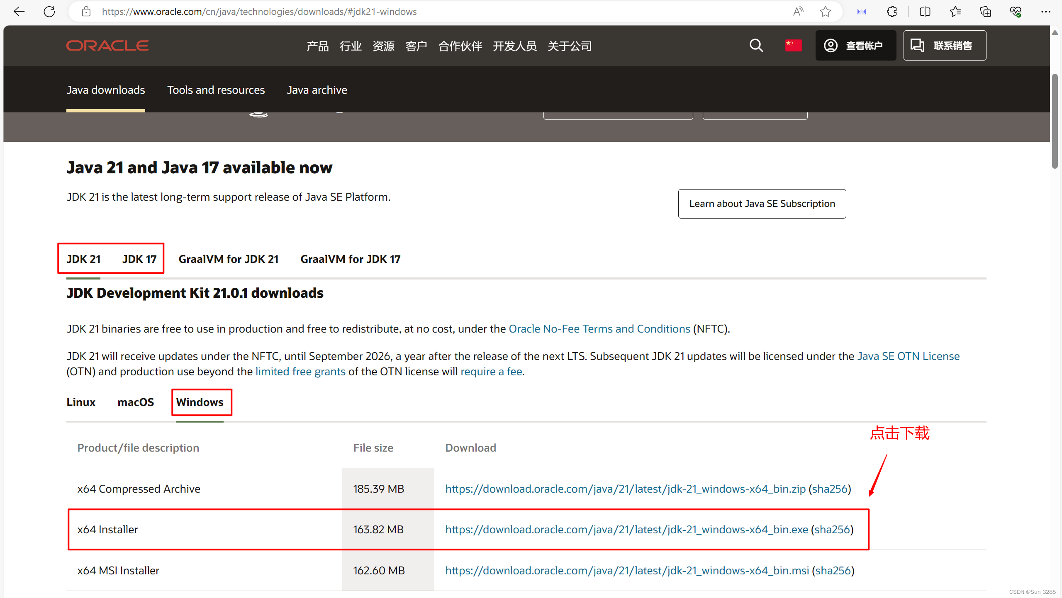Click the page vertical scrollbar thumb
1062x598 pixels.
1055,121
